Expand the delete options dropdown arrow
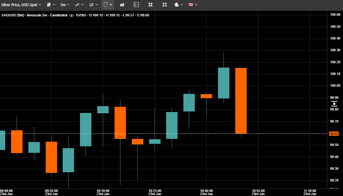The height and width of the screenshot is (196, 343). [111, 5]
